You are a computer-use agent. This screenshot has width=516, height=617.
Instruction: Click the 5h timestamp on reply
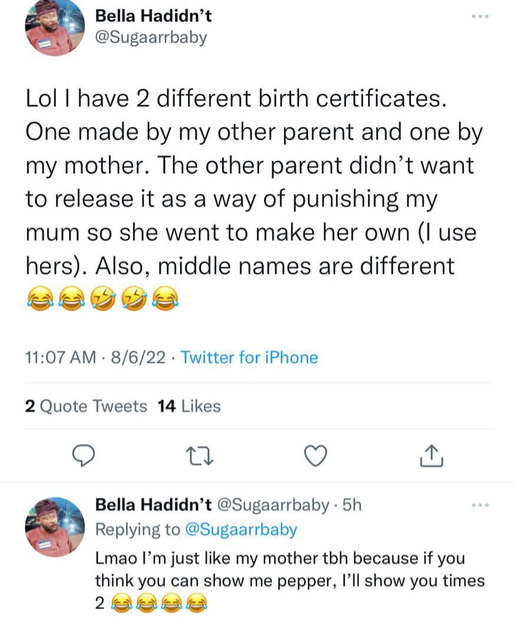350,505
